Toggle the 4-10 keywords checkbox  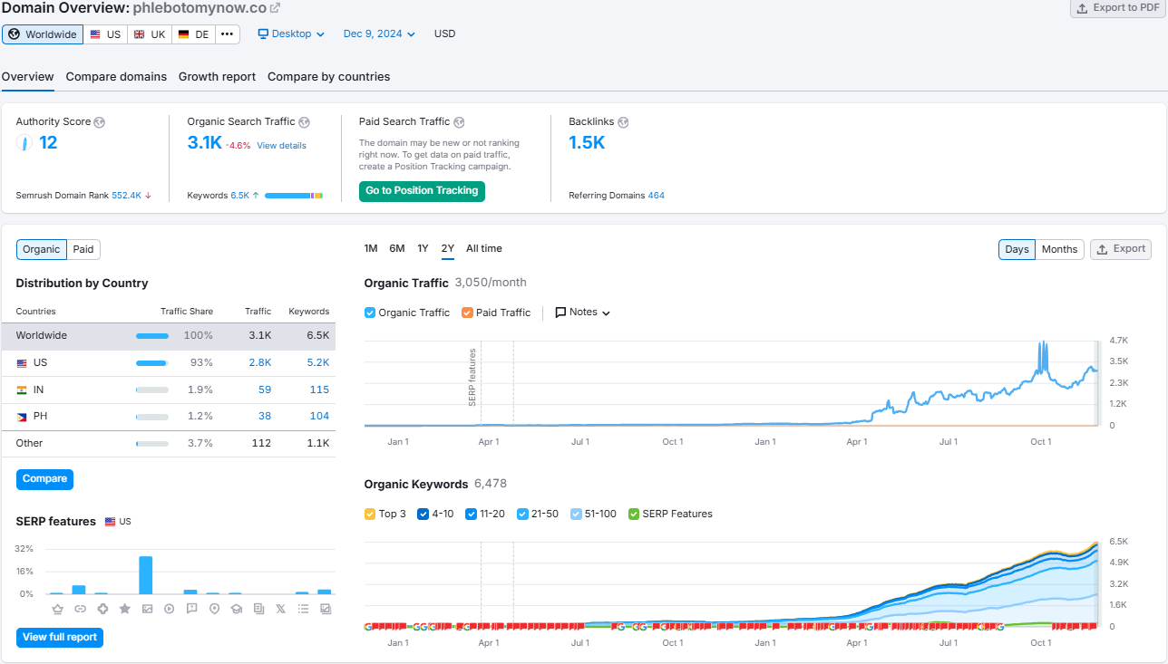[423, 514]
